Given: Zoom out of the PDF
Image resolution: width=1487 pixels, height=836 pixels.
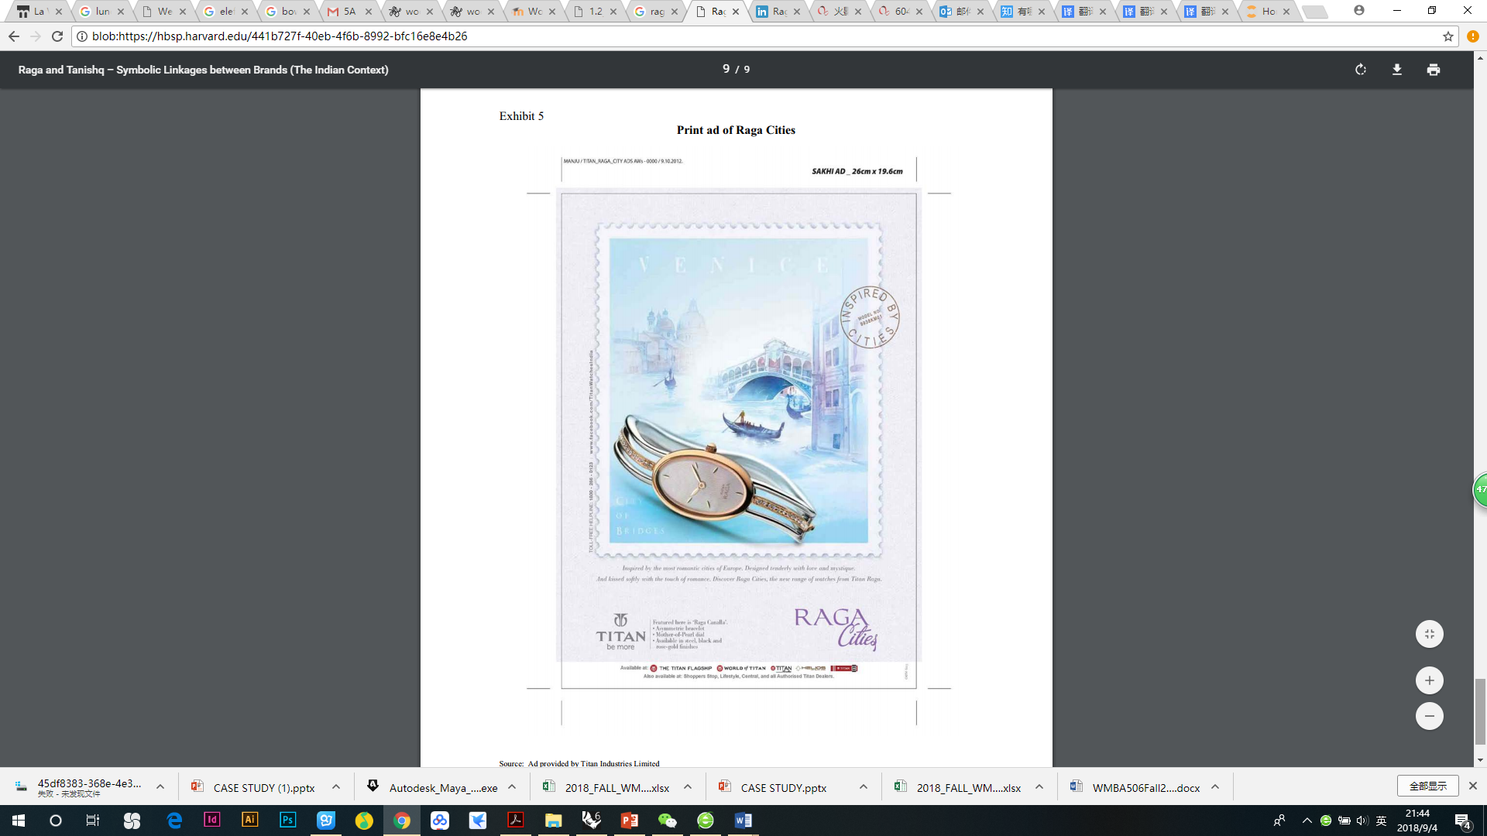Looking at the screenshot, I should pos(1430,716).
